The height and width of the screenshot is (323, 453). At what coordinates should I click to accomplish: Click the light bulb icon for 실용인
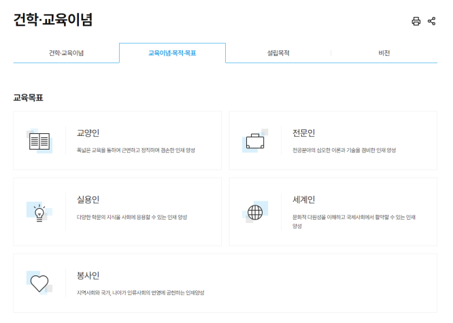point(39,211)
